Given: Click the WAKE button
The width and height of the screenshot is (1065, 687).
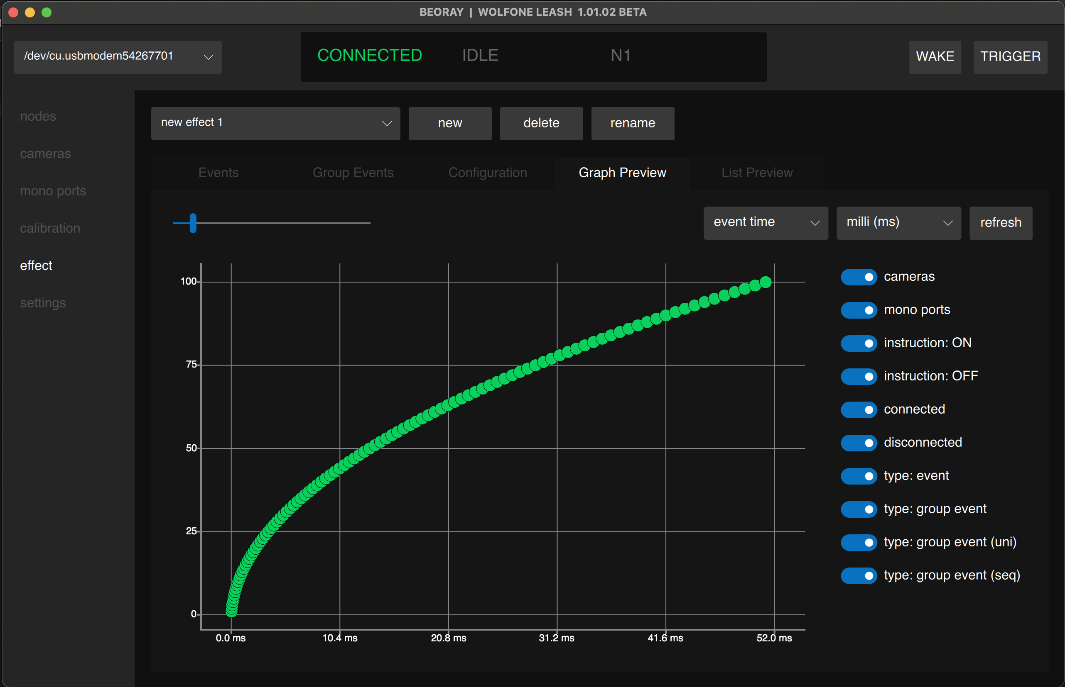Looking at the screenshot, I should pos(935,57).
